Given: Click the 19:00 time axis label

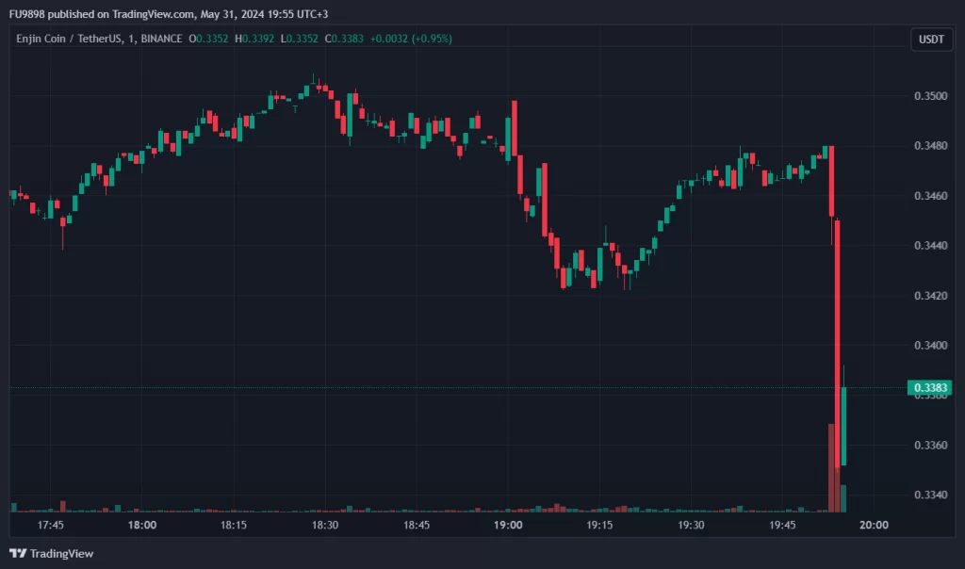Looking at the screenshot, I should pos(508,525).
